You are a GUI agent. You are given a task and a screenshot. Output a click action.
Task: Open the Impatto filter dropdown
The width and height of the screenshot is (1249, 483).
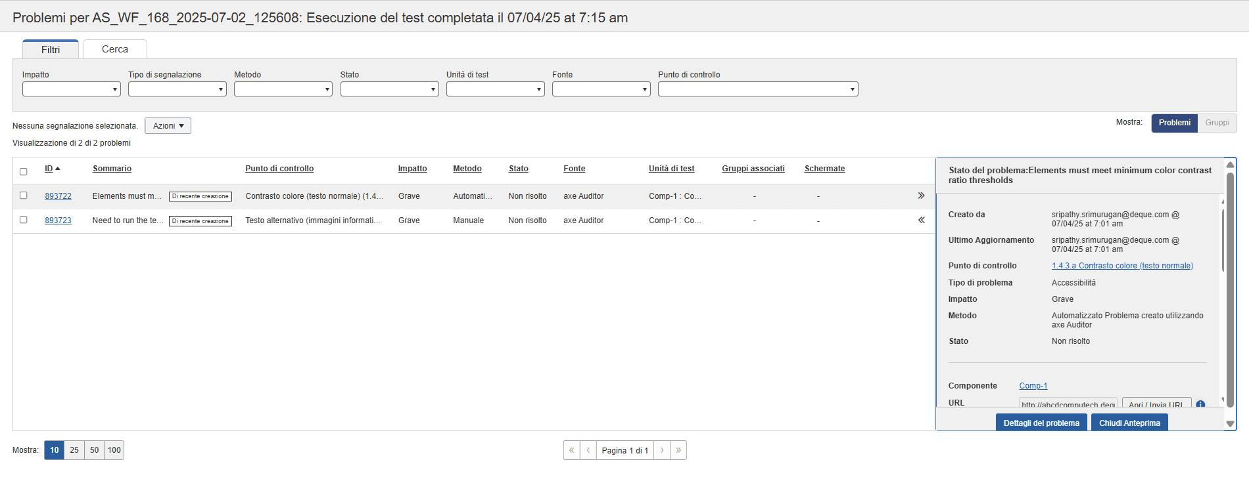[x=71, y=89]
